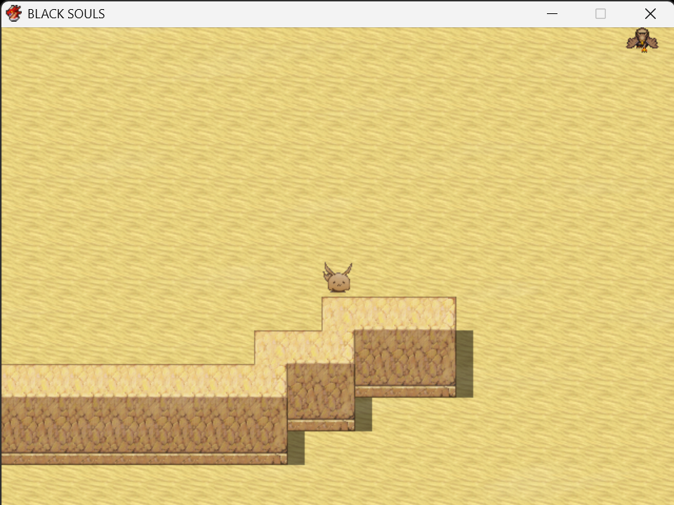Click the shadow cast by the middle cliff step
Viewport: 674px width, 505px height.
(363, 414)
